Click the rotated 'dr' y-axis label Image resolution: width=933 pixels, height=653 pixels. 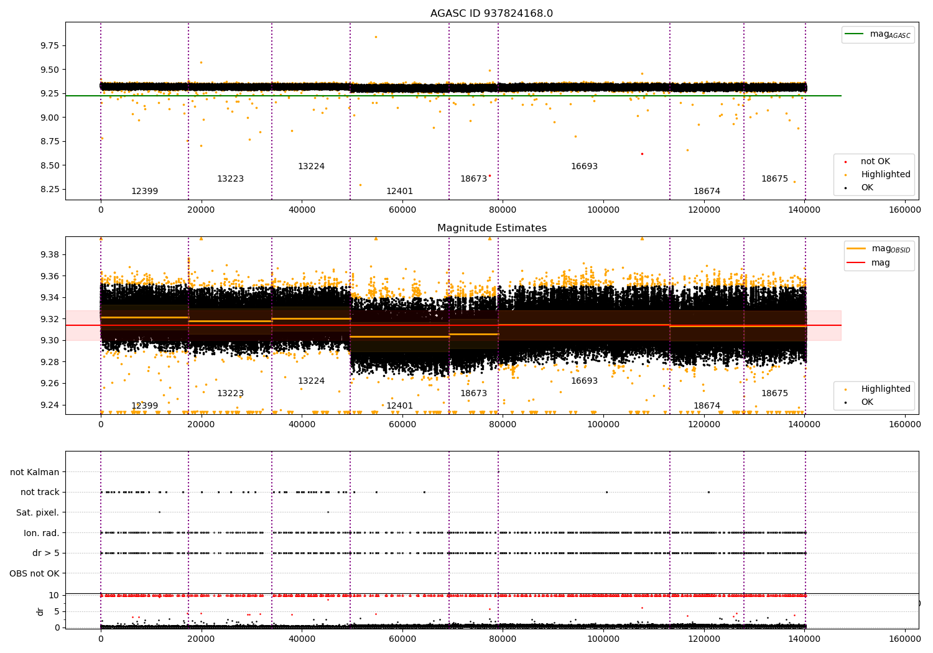(40, 611)
